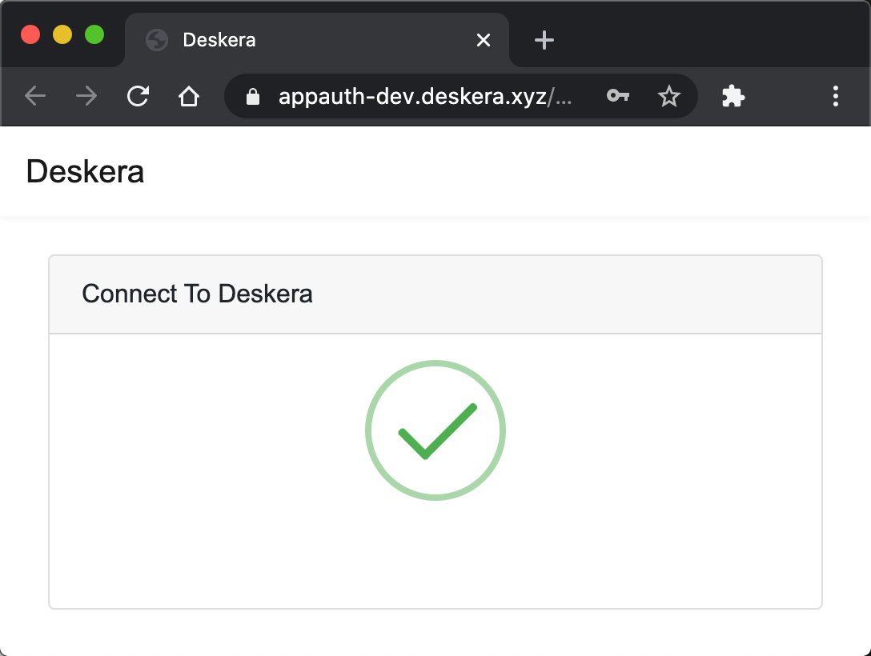Screen dimensions: 871x656
Task: Select the Deskera browser tab
Action: click(317, 40)
